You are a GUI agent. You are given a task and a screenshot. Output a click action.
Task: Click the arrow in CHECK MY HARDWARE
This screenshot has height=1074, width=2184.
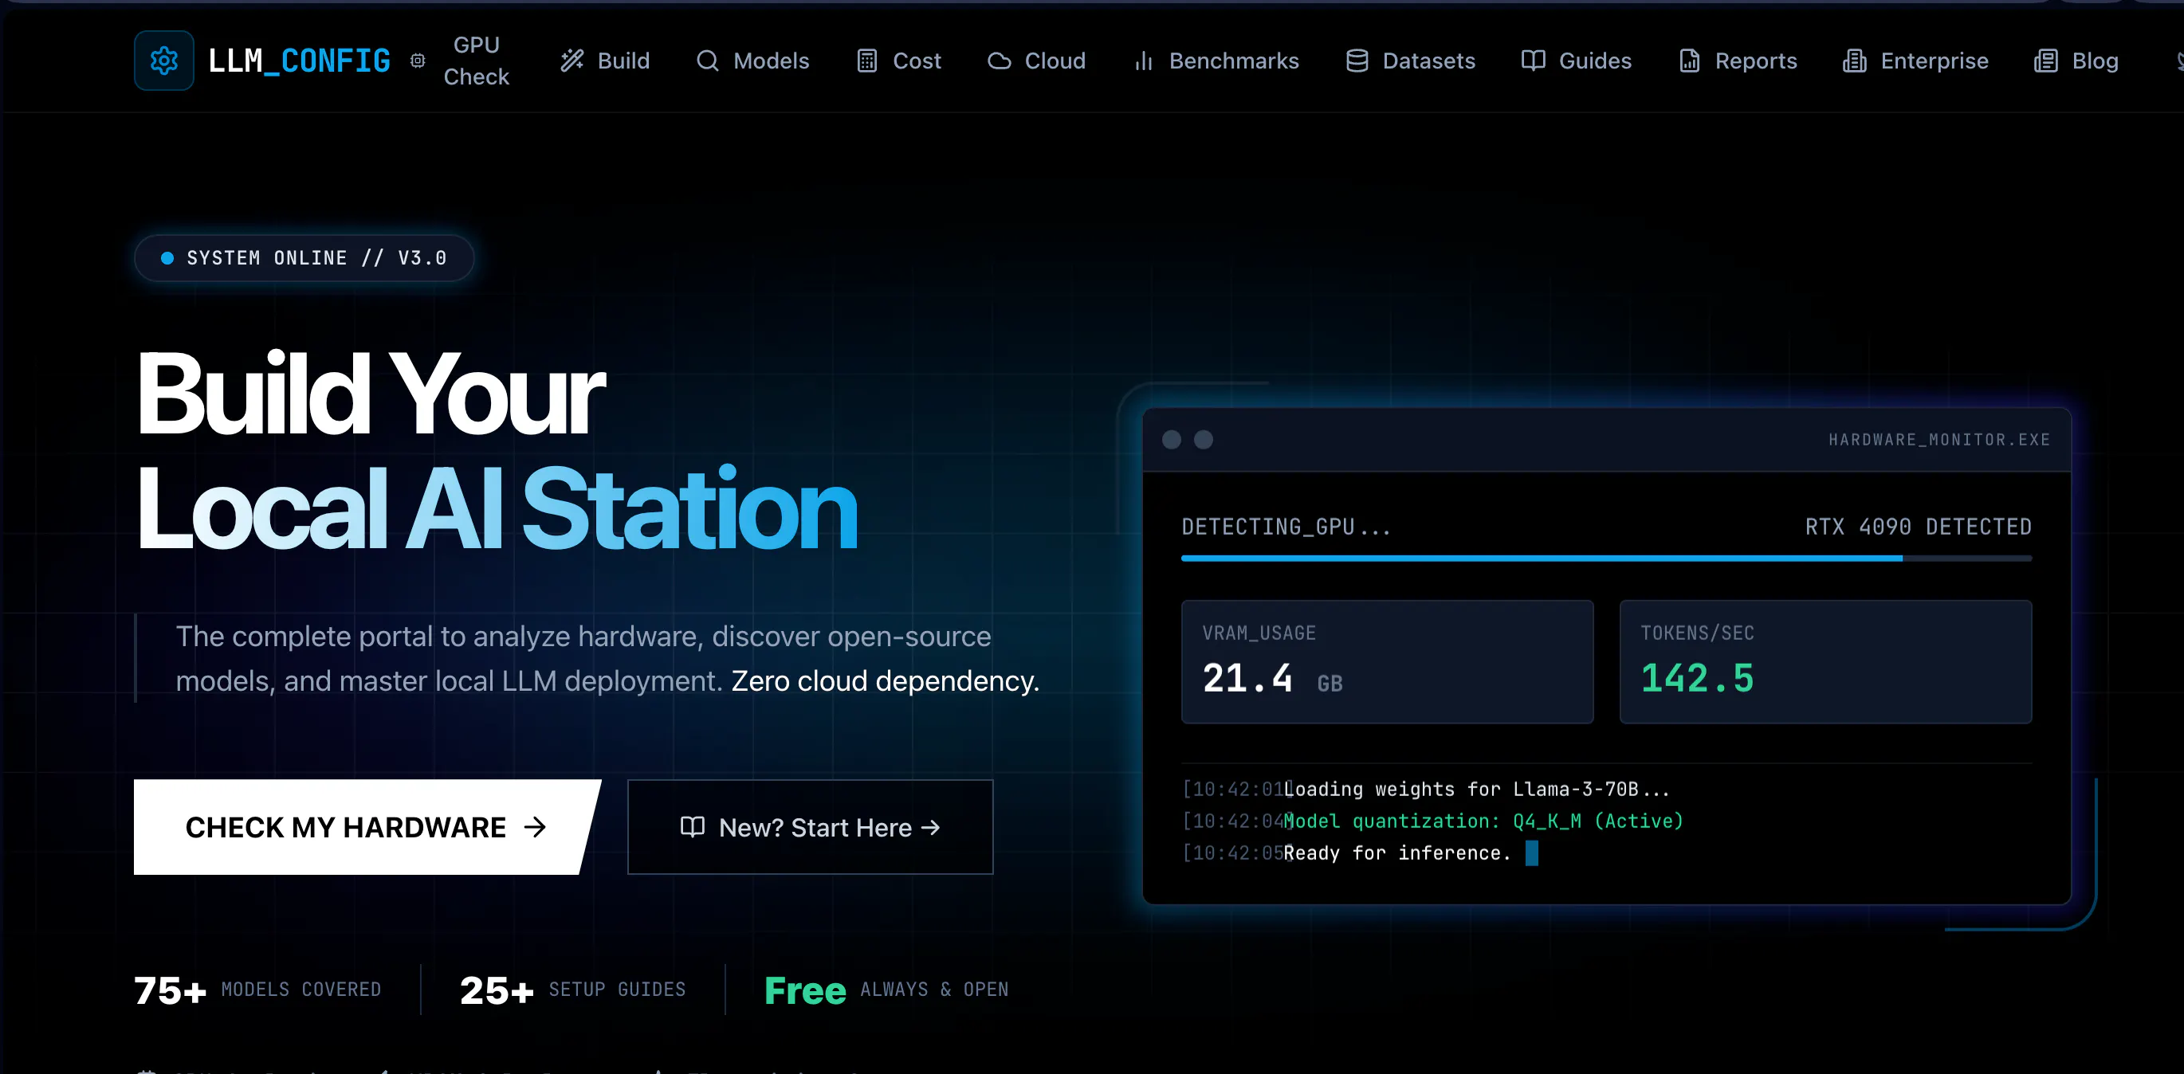(x=535, y=826)
